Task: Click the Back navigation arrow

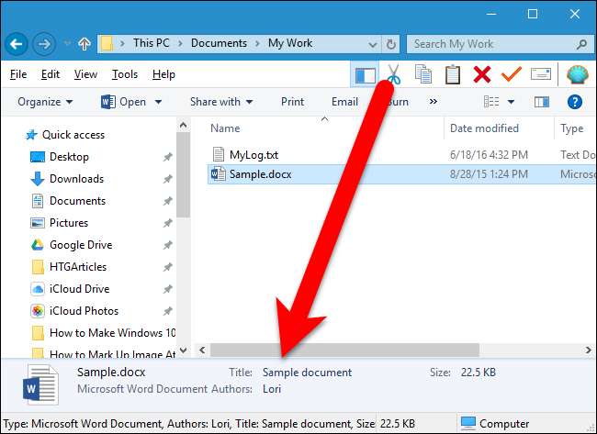Action: [x=16, y=44]
